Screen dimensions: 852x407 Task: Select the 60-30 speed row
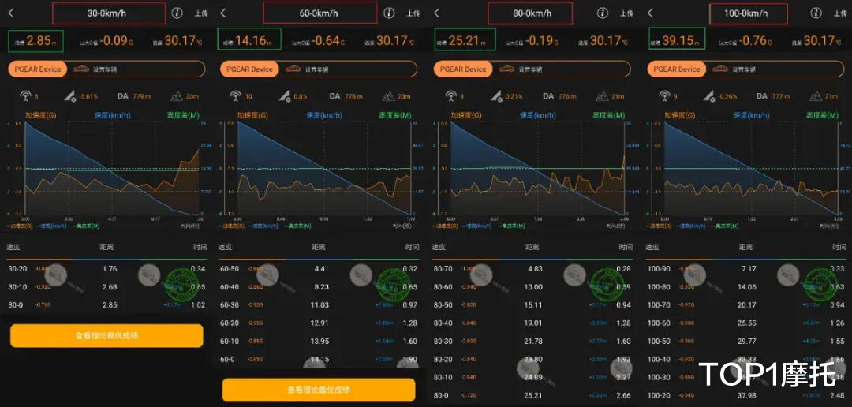click(319, 305)
